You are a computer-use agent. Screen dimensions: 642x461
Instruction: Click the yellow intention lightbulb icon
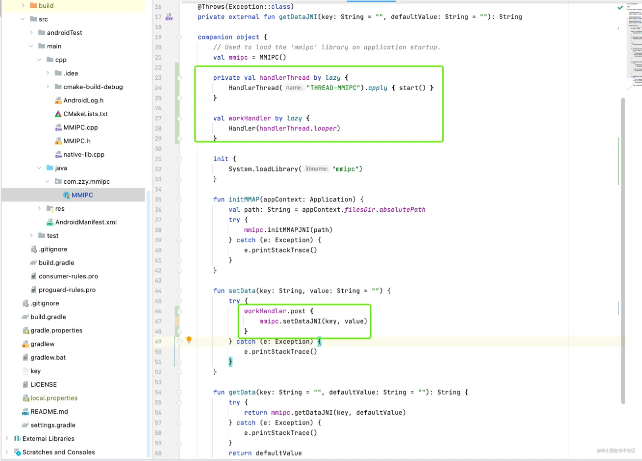coord(189,340)
